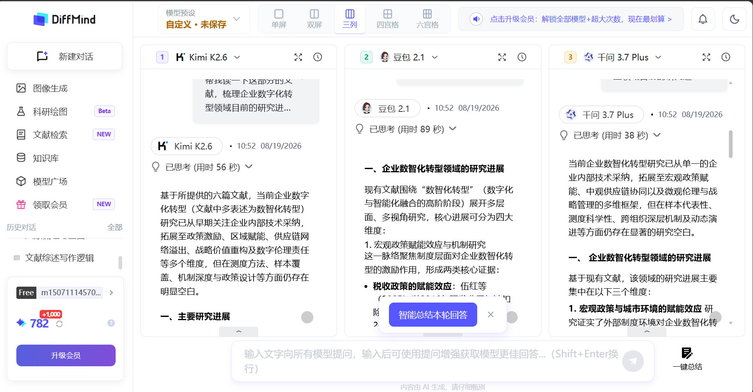Open 知识库 in the sidebar

(x=46, y=158)
